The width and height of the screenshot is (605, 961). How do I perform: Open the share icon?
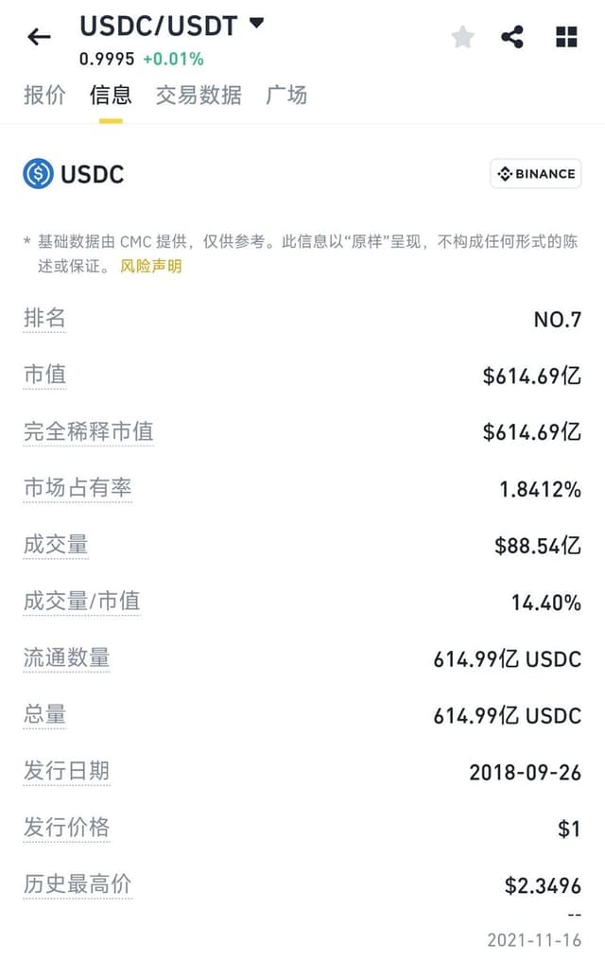click(512, 38)
